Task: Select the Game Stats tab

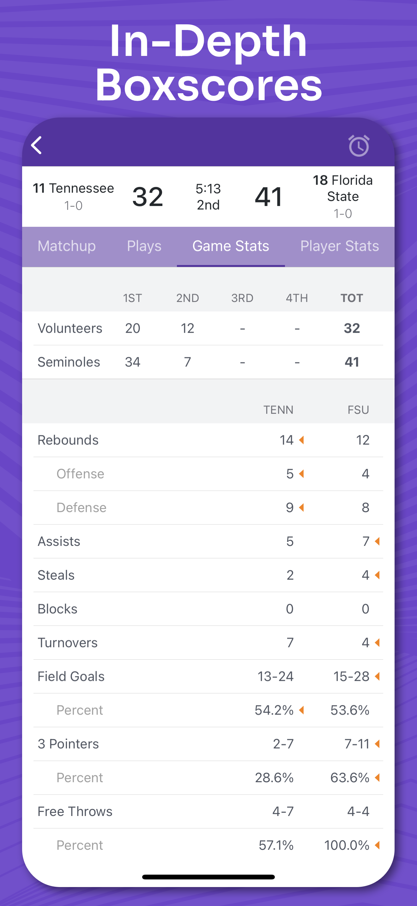Action: click(x=231, y=246)
